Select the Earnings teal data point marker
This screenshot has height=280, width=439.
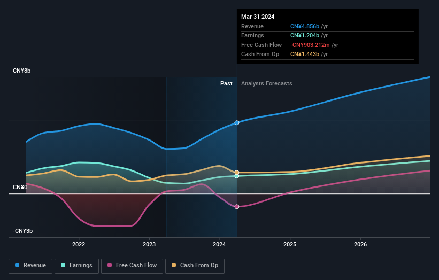pyautogui.click(x=237, y=176)
